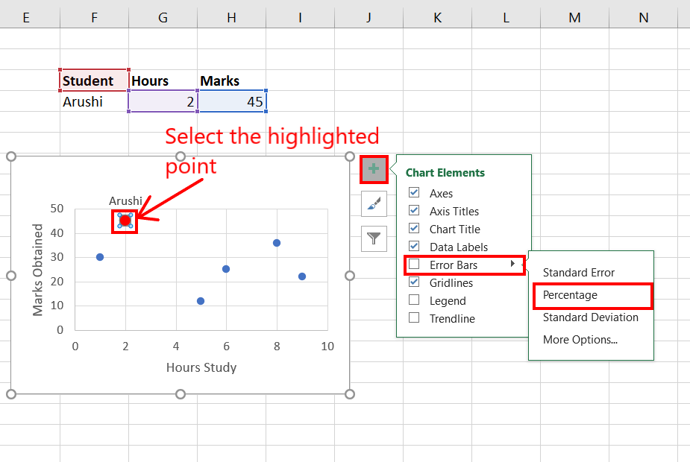The image size is (690, 462).
Task: Select column N header
Action: point(643,18)
